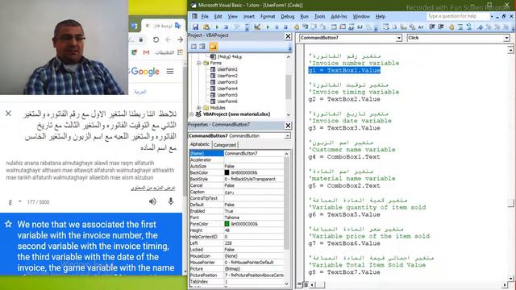Click the Outdent toolbar icon

441,27
